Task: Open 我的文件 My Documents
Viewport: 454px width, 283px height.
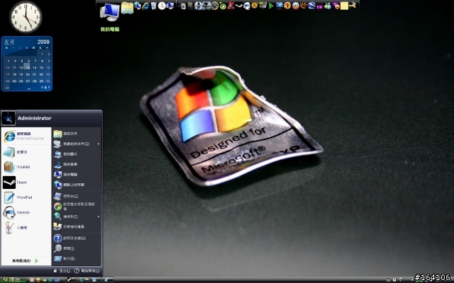Action: [x=77, y=134]
